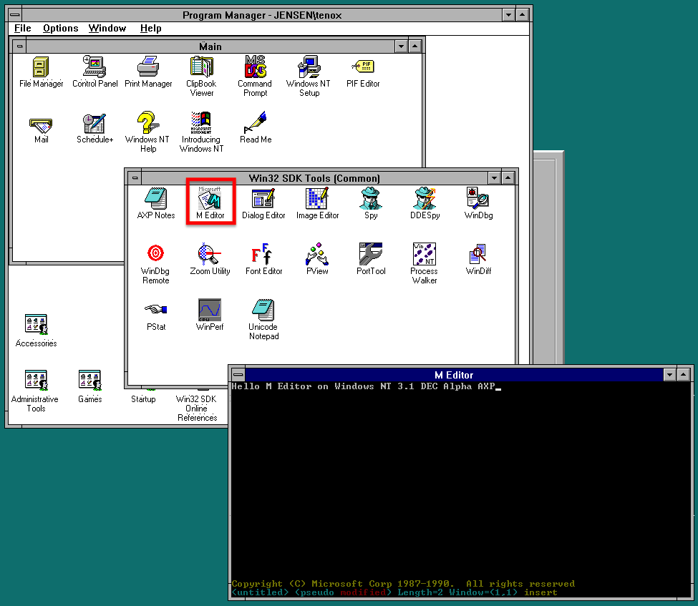Open Win32 SDK Tools control menu box

click(134, 178)
